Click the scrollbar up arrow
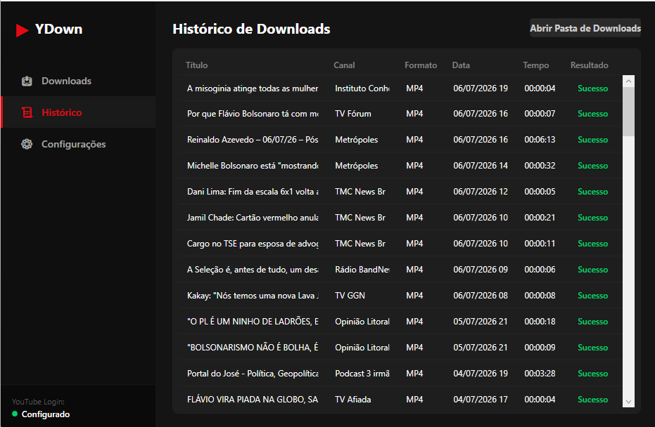The width and height of the screenshot is (655, 427). click(628, 81)
